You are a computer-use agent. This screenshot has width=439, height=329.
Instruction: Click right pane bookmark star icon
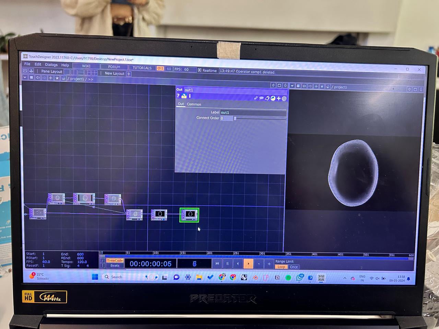(322, 87)
